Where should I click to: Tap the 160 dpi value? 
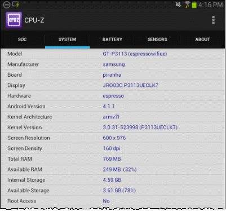[x=112, y=148]
